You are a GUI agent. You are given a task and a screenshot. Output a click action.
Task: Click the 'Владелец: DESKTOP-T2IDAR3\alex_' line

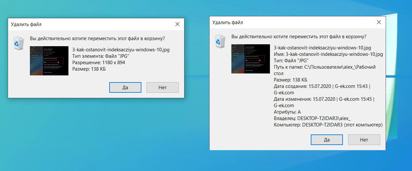click(x=312, y=118)
